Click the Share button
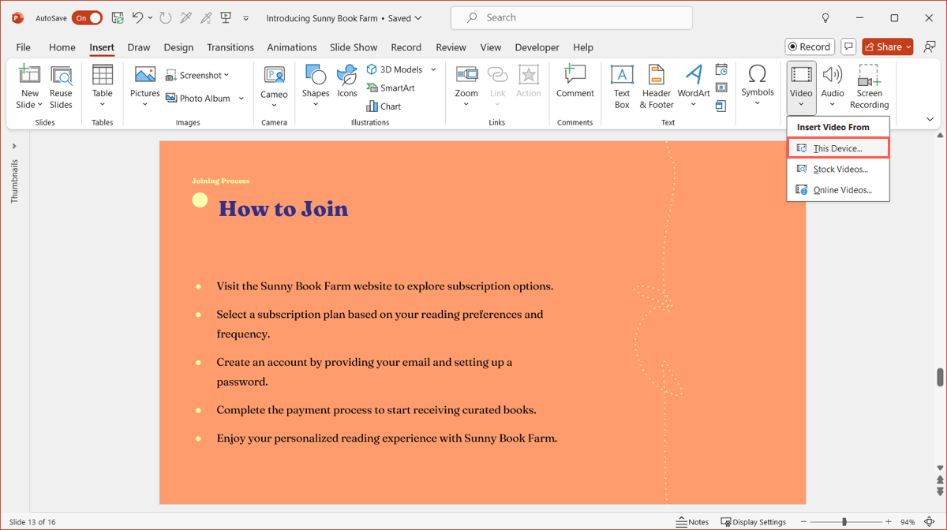Viewport: 947px width, 530px height. click(x=887, y=47)
